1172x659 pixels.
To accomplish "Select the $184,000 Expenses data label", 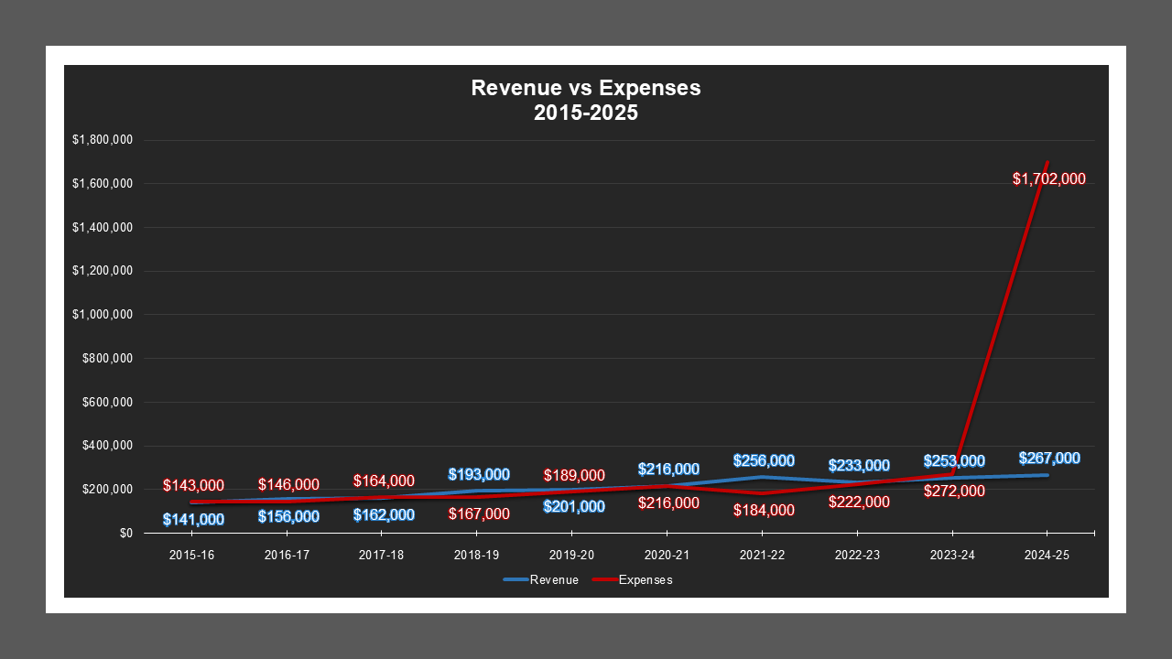I will click(762, 509).
